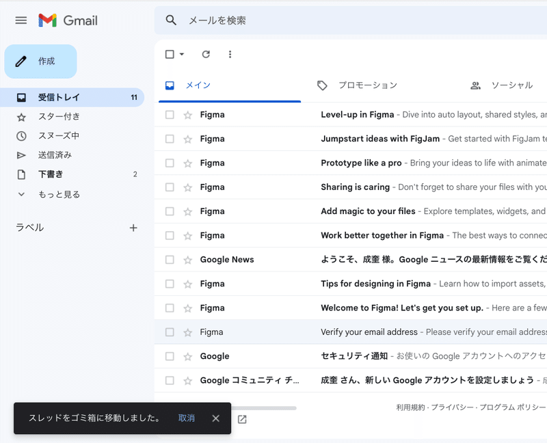Screen dimensions: 547x443
Task: Star the Prototype like a pro email
Action: [x=187, y=163]
